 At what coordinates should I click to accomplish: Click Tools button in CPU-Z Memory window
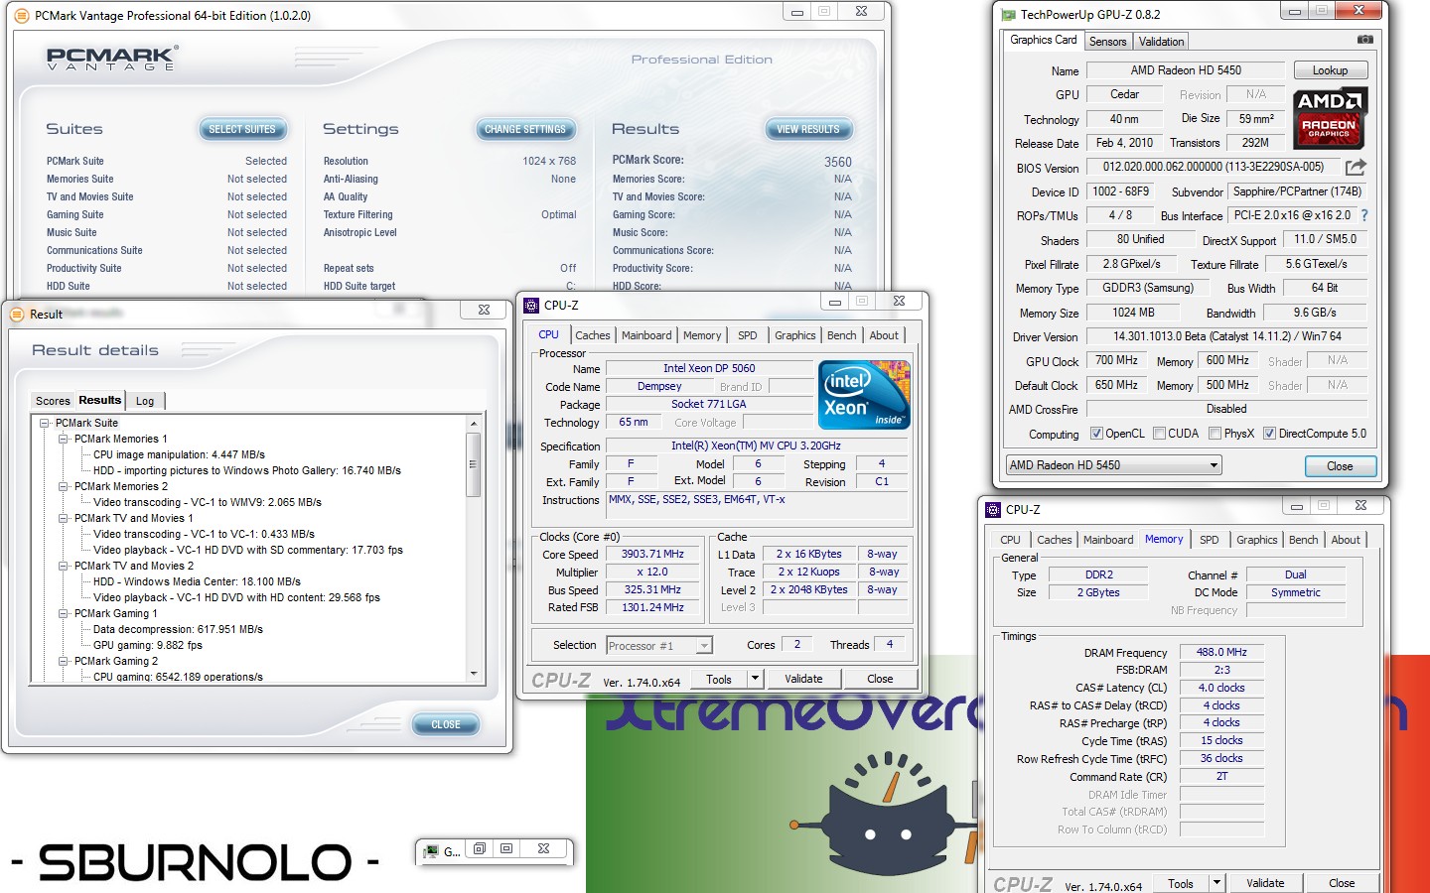tap(1181, 883)
